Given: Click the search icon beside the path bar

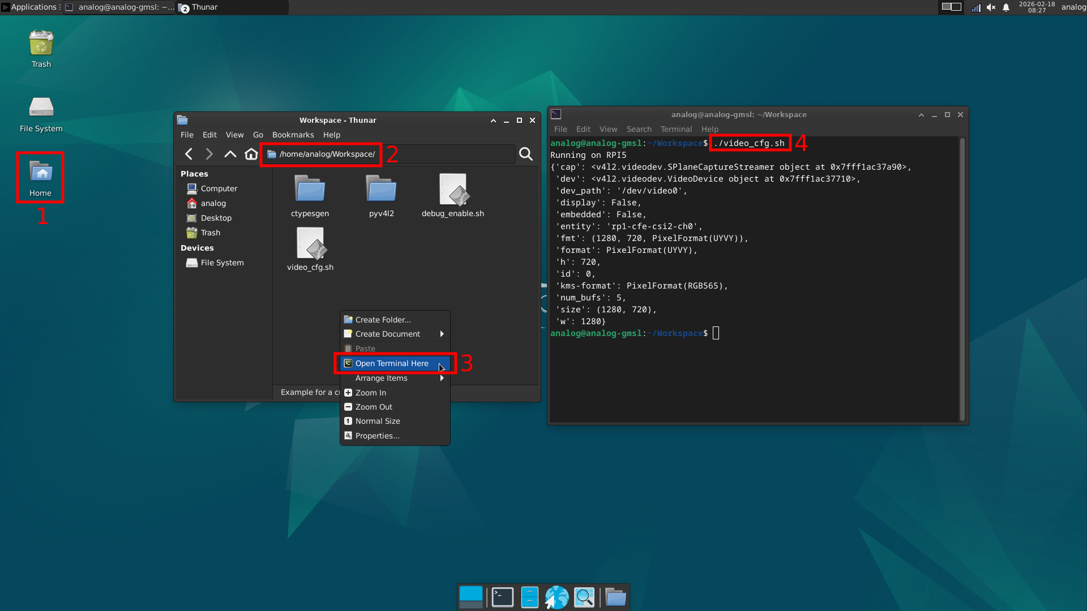Looking at the screenshot, I should coord(525,154).
